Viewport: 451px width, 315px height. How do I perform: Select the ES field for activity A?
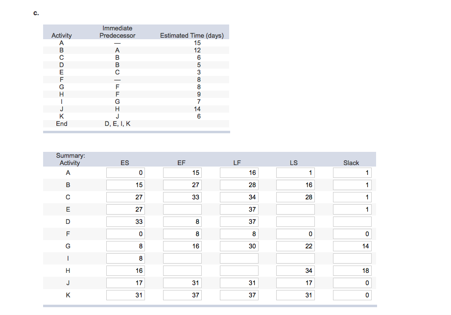point(125,172)
